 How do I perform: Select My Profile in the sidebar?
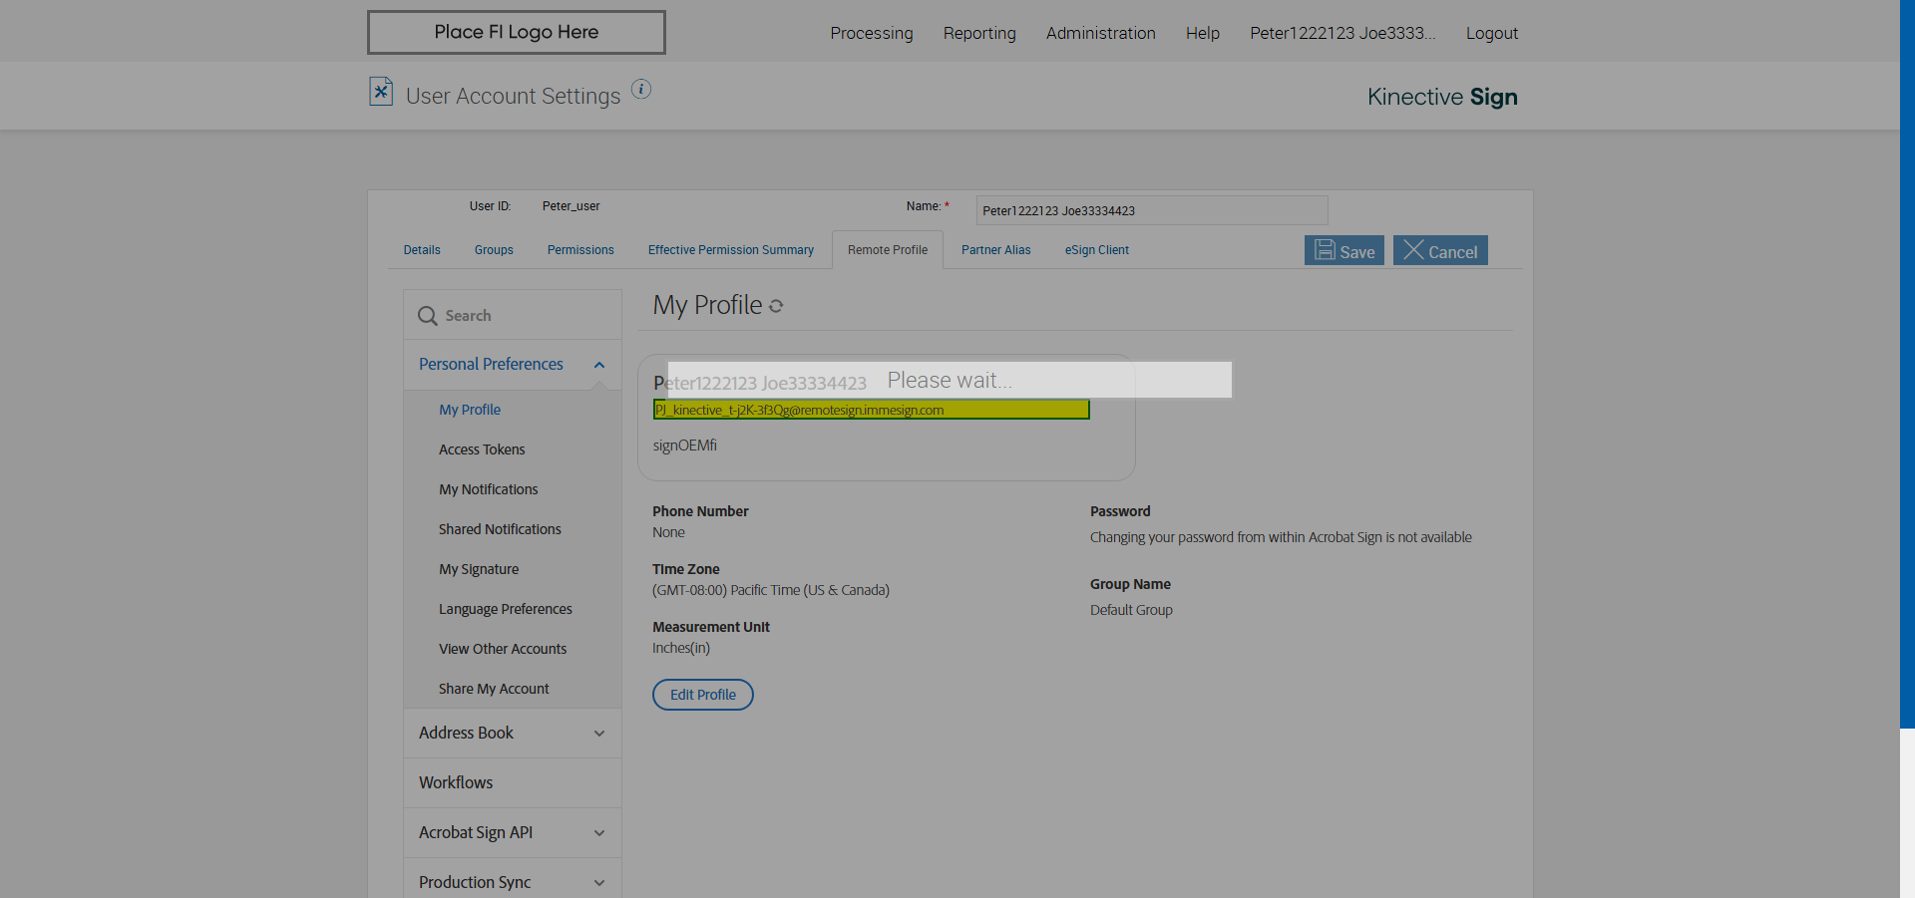coord(470,410)
